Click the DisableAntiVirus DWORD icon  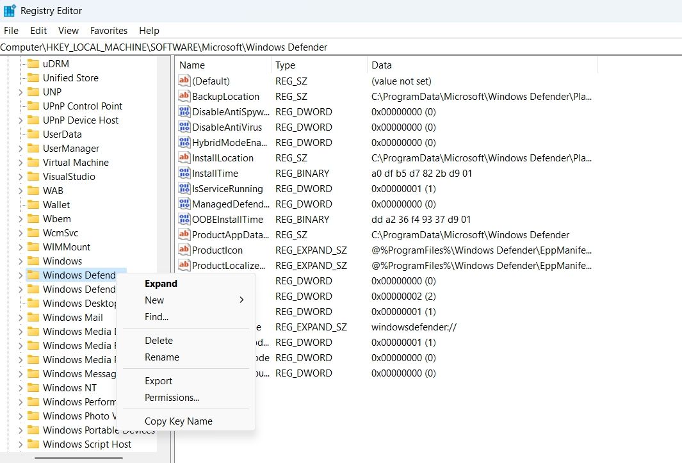[184, 127]
